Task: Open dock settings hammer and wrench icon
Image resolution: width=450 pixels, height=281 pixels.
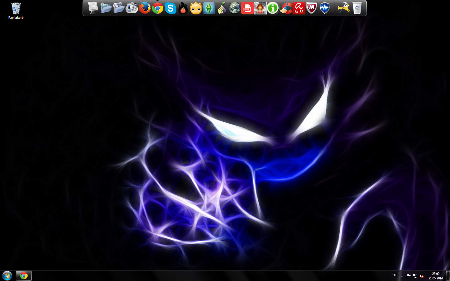Action: click(x=344, y=8)
